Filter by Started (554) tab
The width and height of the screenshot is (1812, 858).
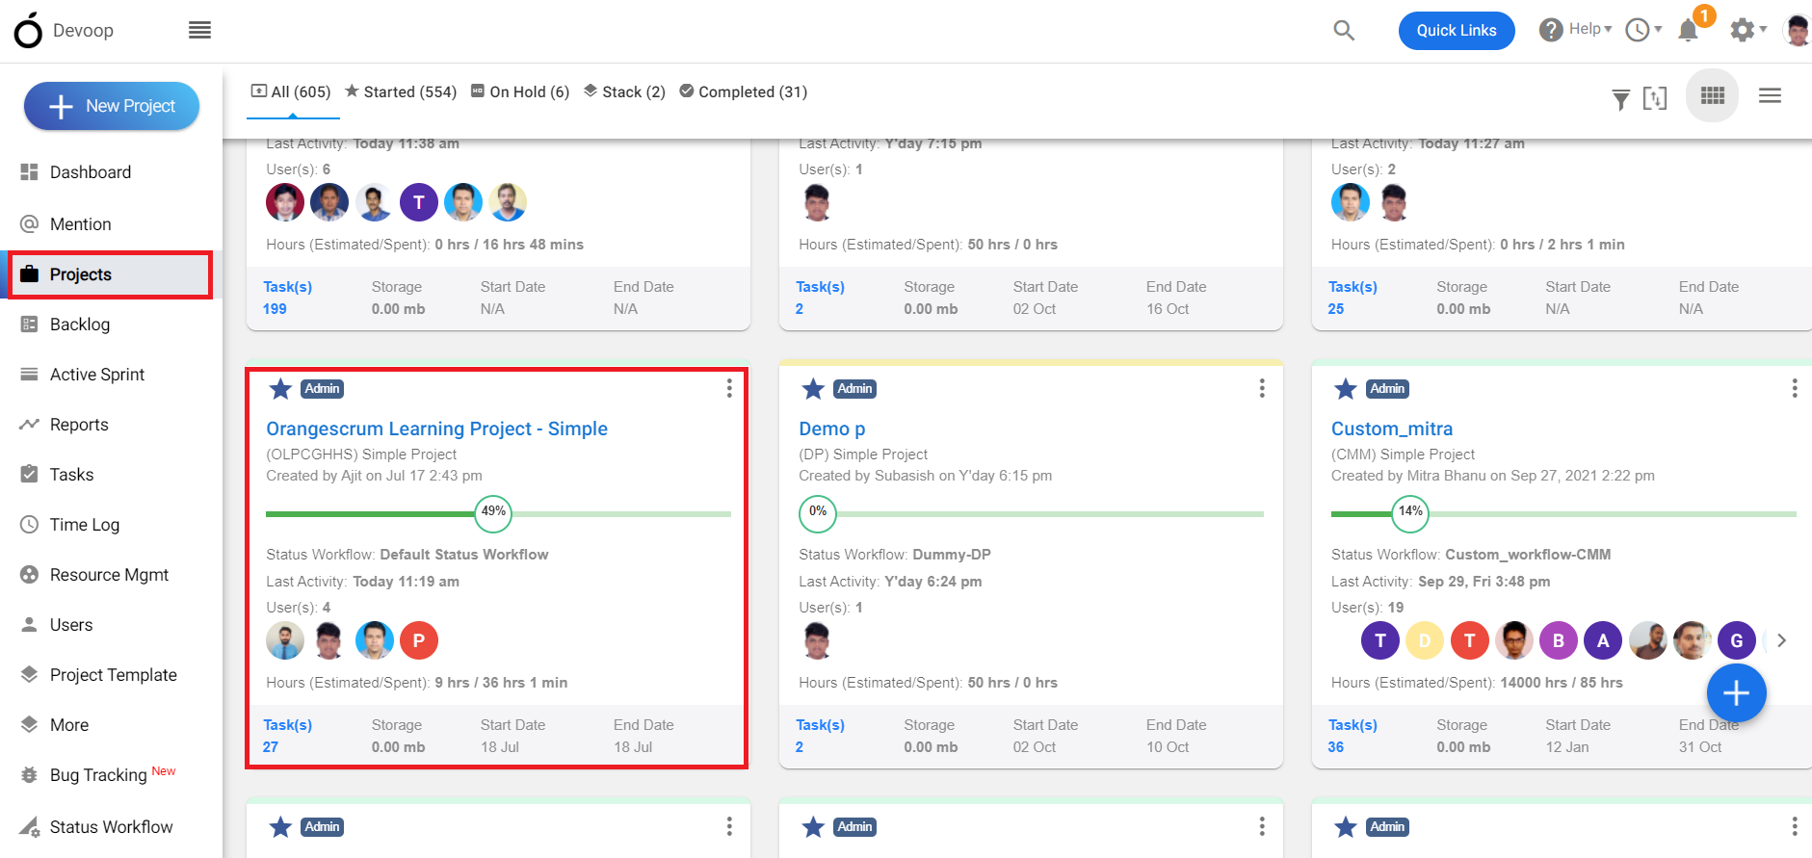[x=401, y=92]
